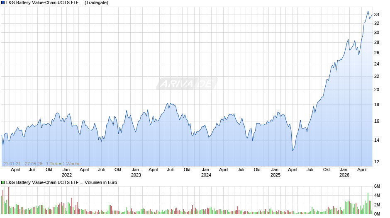Click the 'Jan. 2023' time axis label
The height and width of the screenshot is (218, 390).
point(136,172)
